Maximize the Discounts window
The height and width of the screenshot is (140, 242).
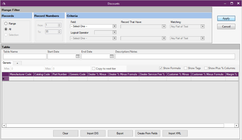[232, 3]
